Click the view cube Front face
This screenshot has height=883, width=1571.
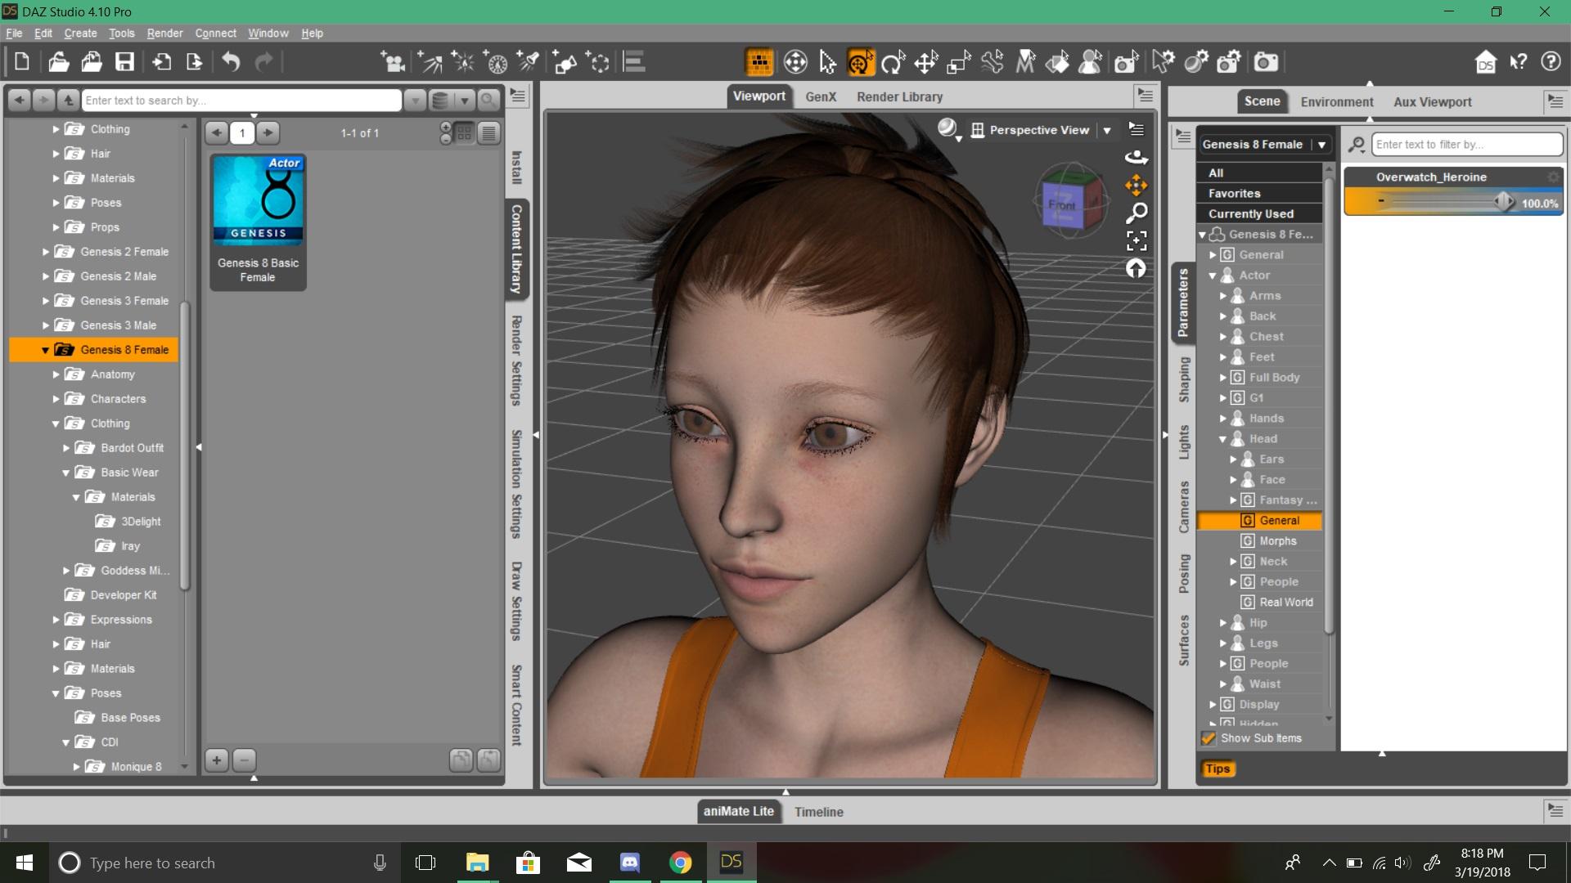click(1062, 204)
